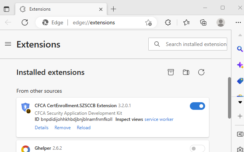Screen dimensions: 244x152
Task: Click Remove under CFCA extension
Action: tap(63, 128)
